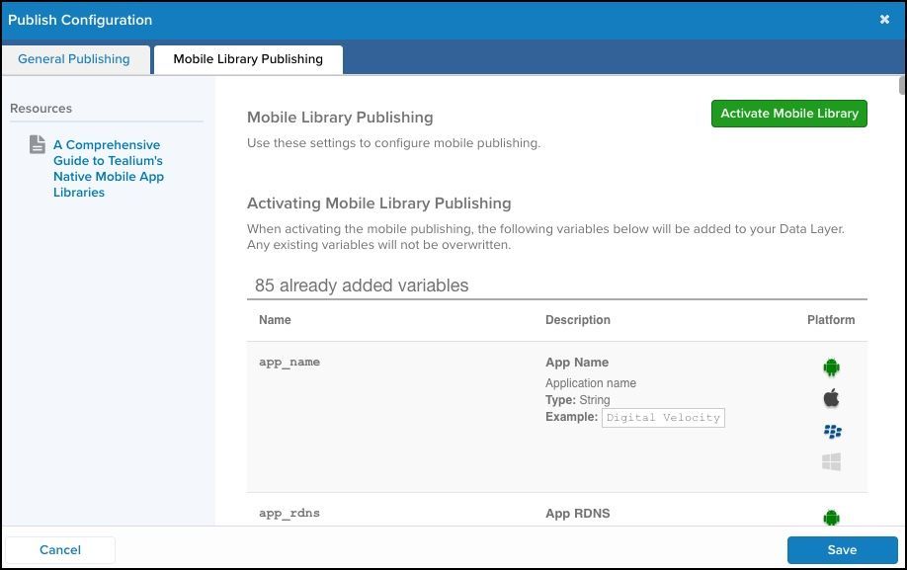Click the 85 already added variables heading
Image resolution: width=907 pixels, height=570 pixels.
pyautogui.click(x=362, y=285)
